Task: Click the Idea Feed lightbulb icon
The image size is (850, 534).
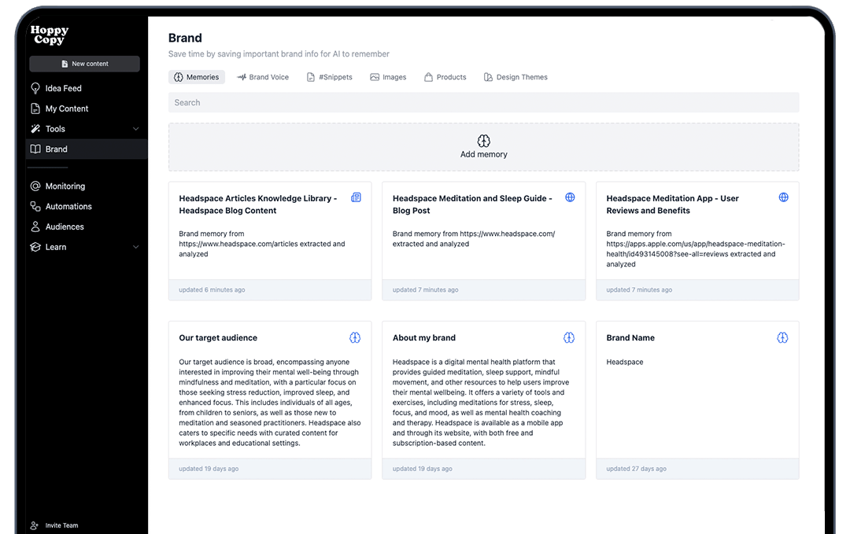Action: [35, 88]
